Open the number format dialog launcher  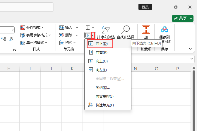click(15, 50)
